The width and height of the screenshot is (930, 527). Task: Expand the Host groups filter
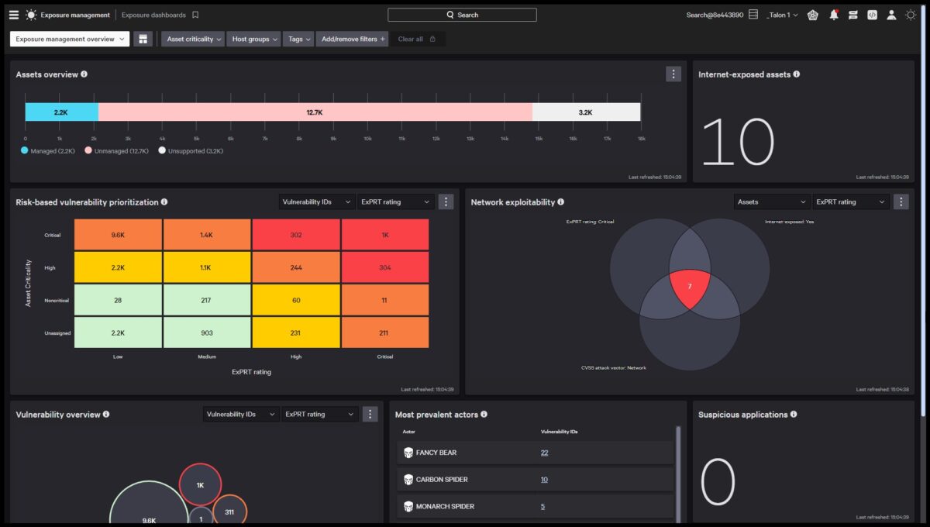click(x=253, y=39)
